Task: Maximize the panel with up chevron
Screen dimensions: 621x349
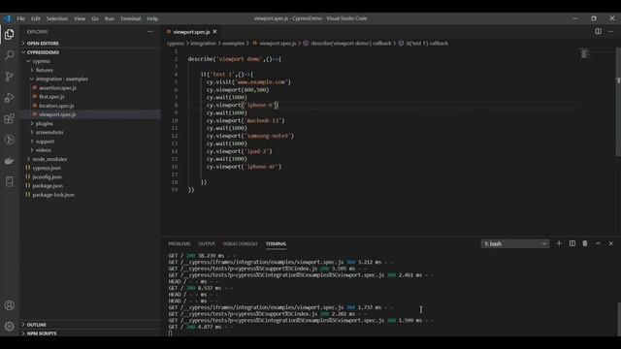Action: tap(598, 243)
